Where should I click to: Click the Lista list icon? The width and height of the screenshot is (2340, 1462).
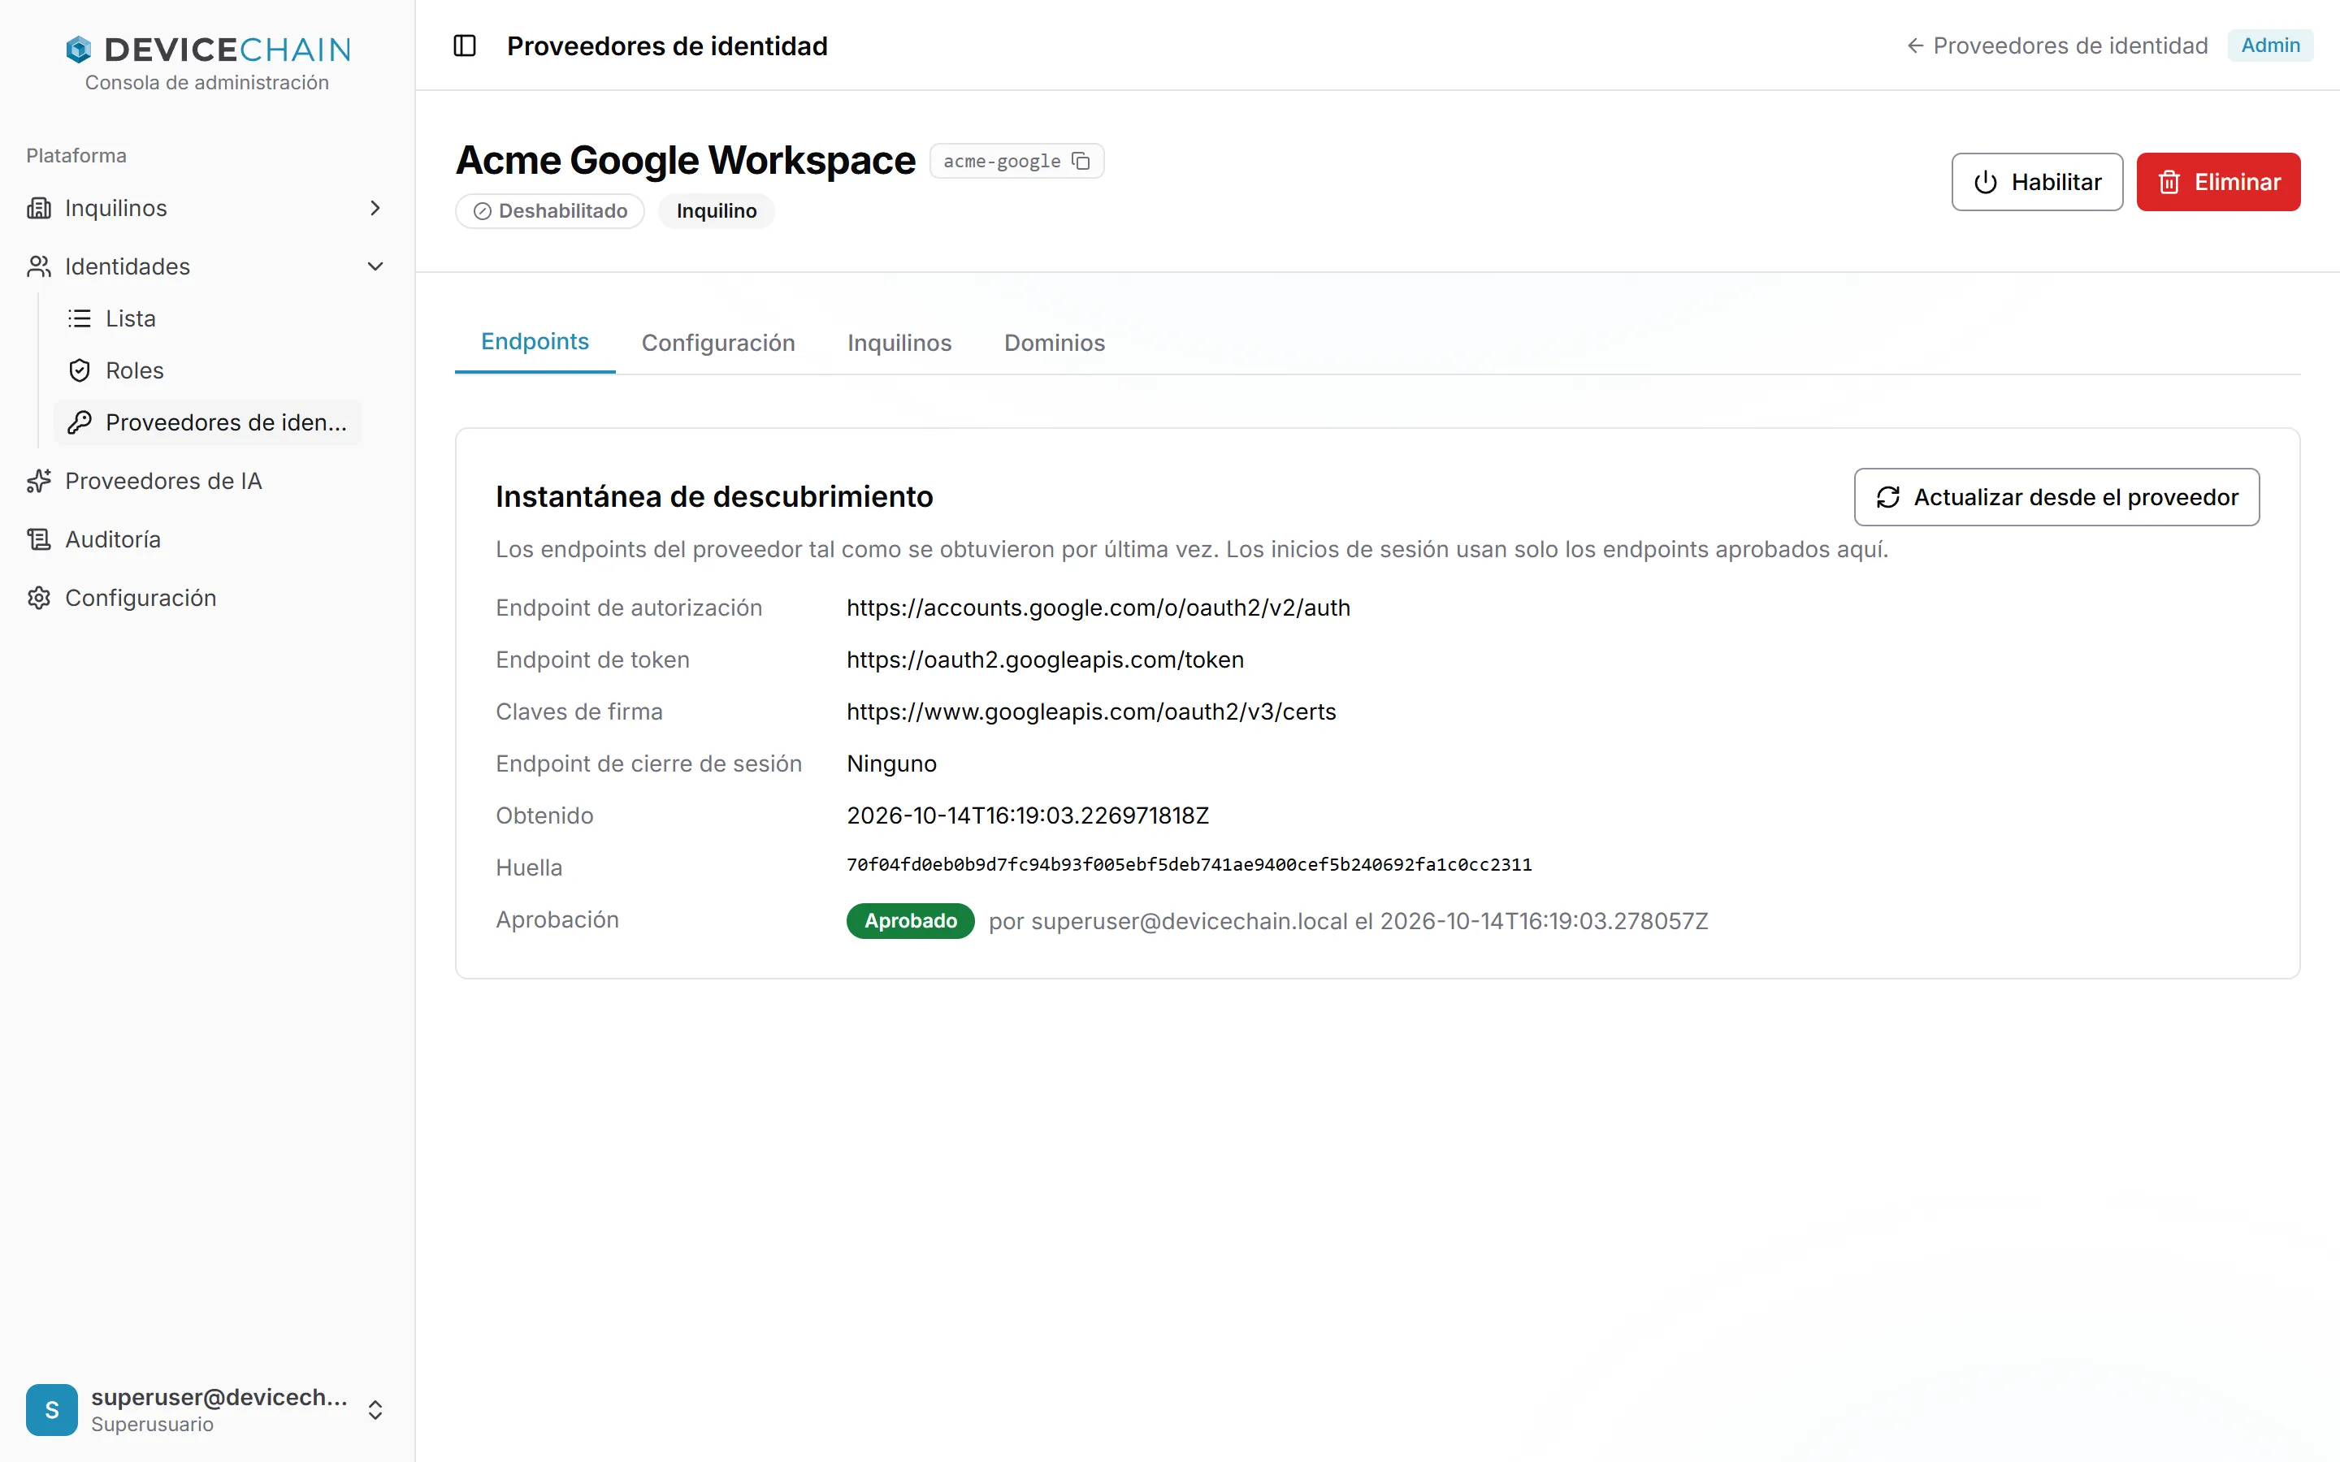pyautogui.click(x=80, y=318)
